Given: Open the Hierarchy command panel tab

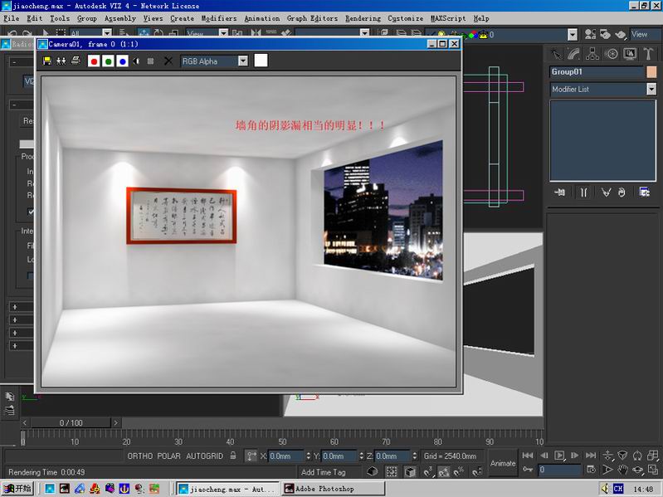Looking at the screenshot, I should (x=592, y=54).
